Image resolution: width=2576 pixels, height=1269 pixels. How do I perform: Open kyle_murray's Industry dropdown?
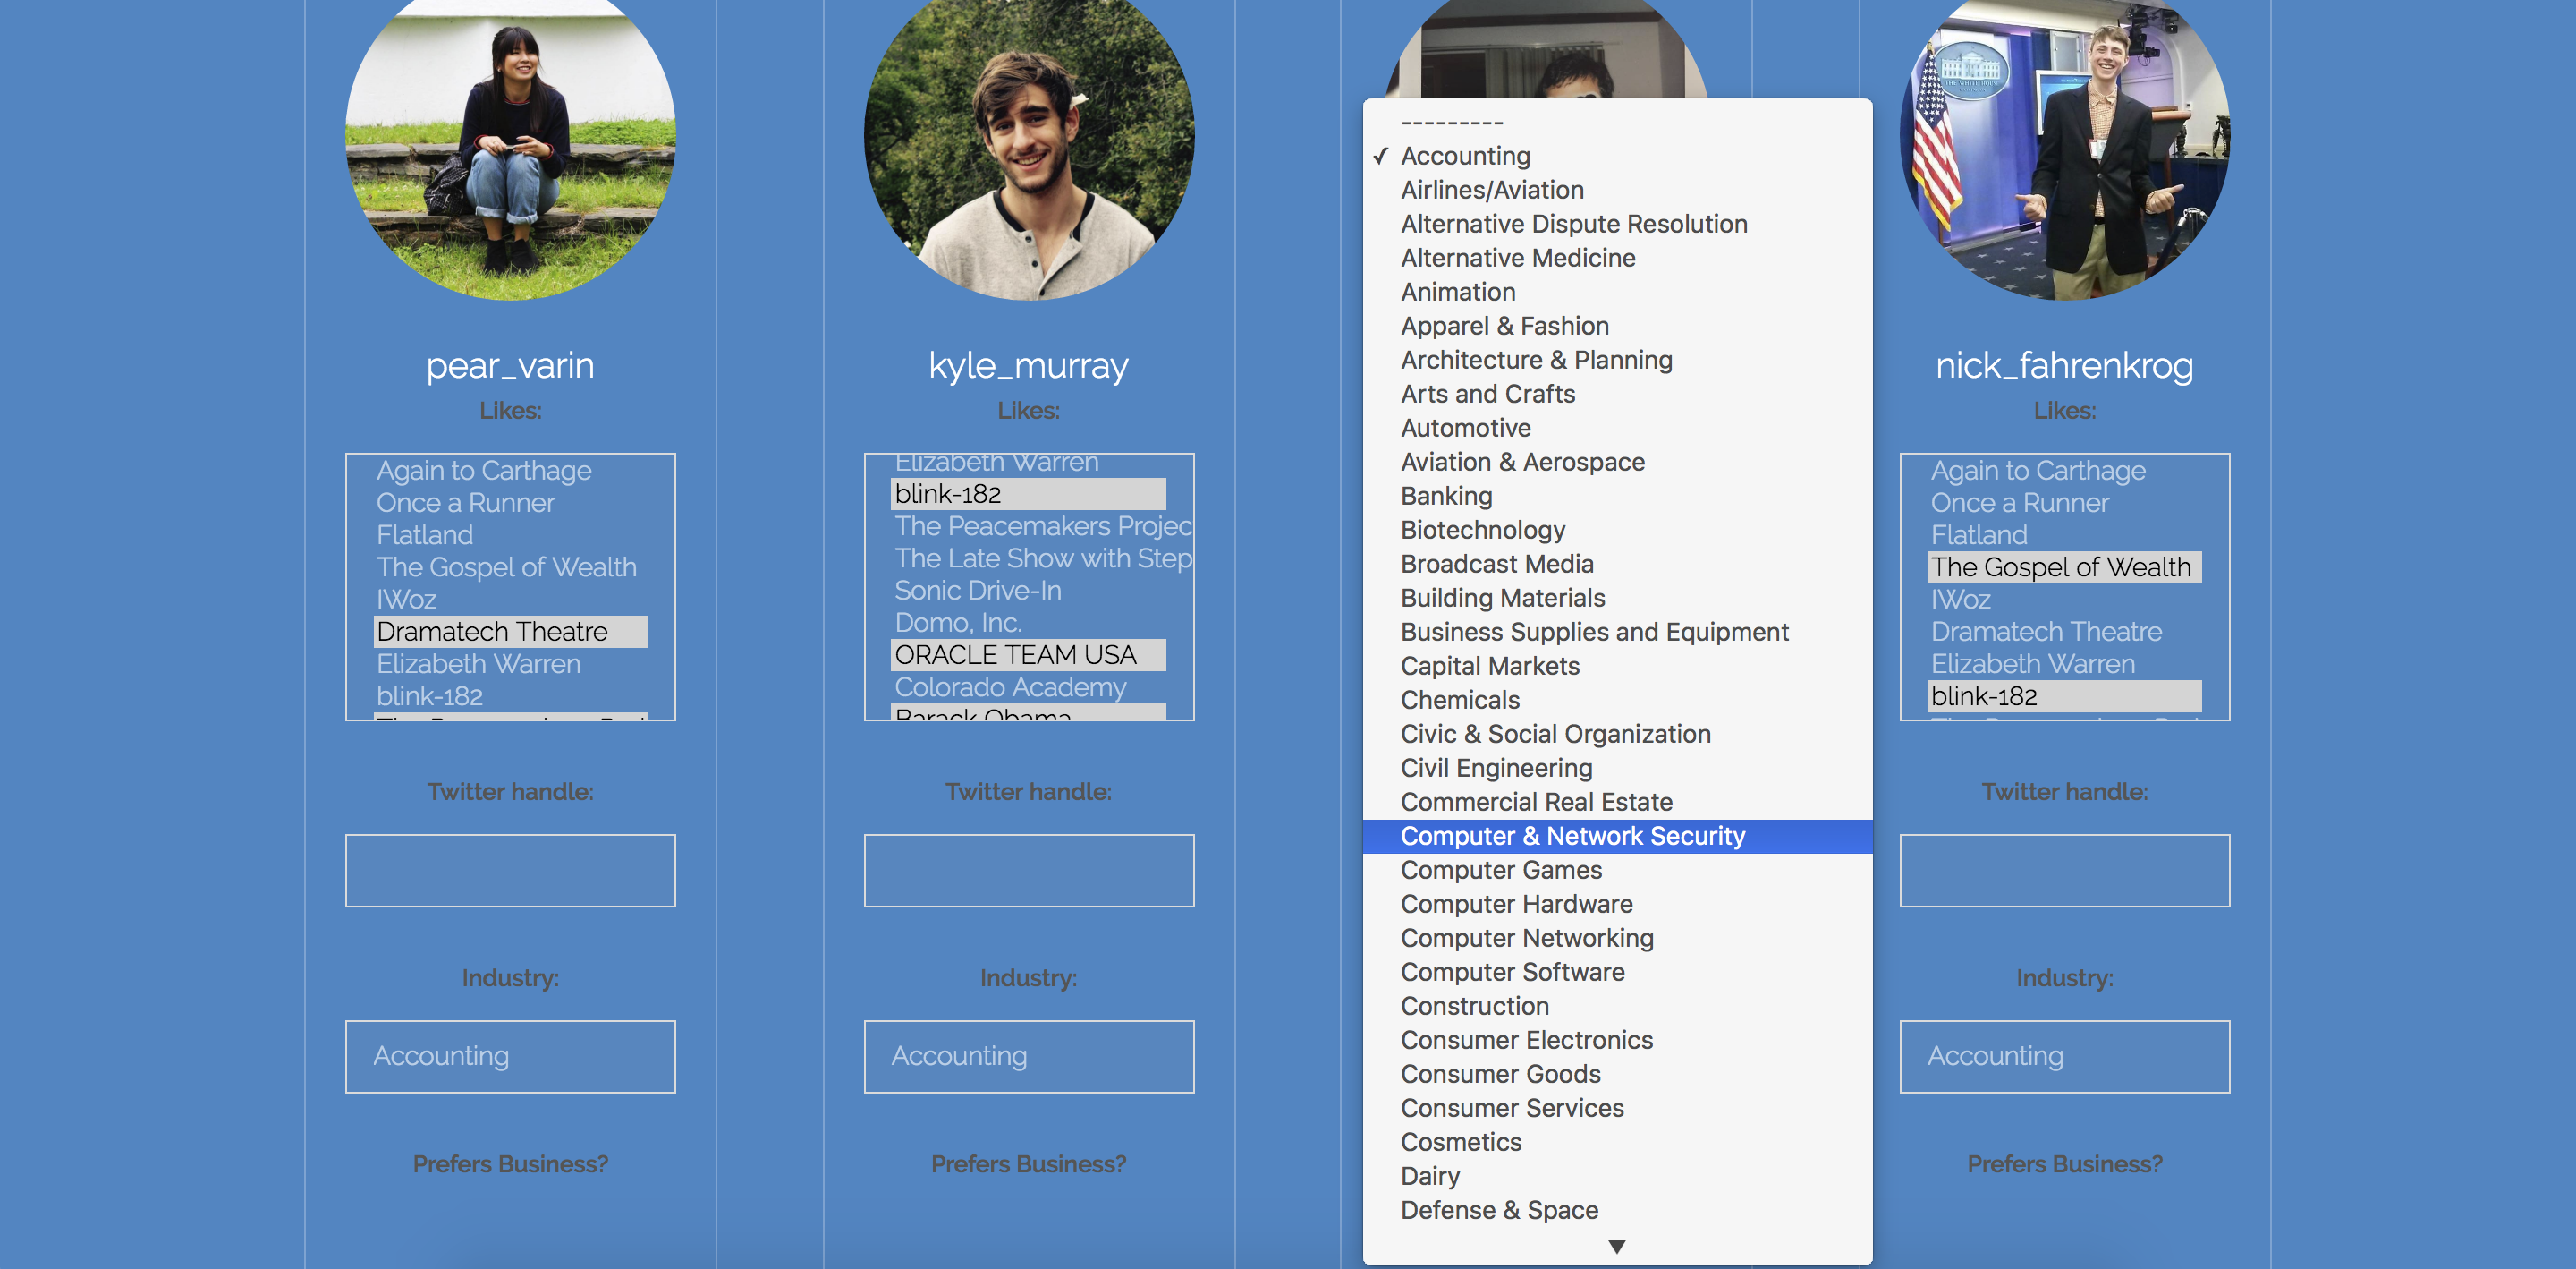[x=1028, y=1057]
